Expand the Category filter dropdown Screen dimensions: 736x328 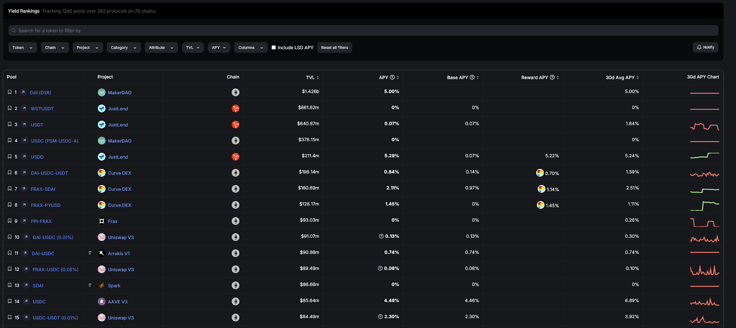124,47
